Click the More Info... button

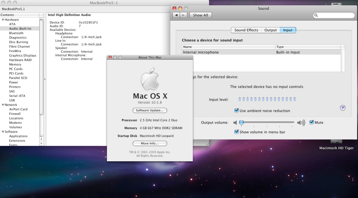(x=150, y=144)
